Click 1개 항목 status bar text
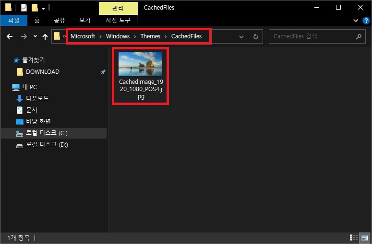The height and width of the screenshot is (244, 372). (x=19, y=238)
